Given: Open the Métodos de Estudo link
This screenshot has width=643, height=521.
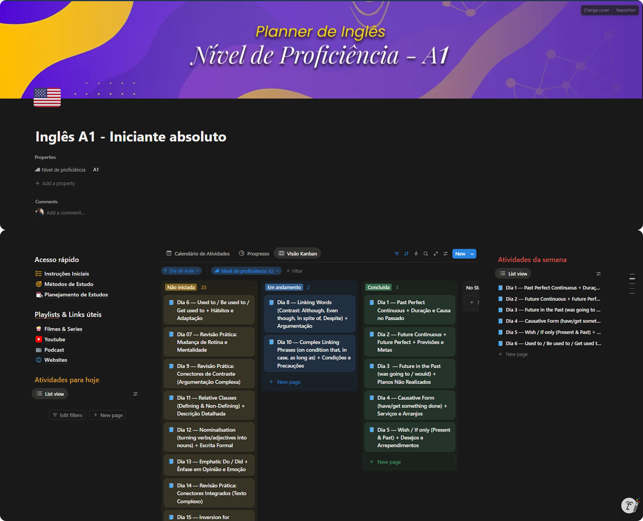Looking at the screenshot, I should [x=68, y=284].
